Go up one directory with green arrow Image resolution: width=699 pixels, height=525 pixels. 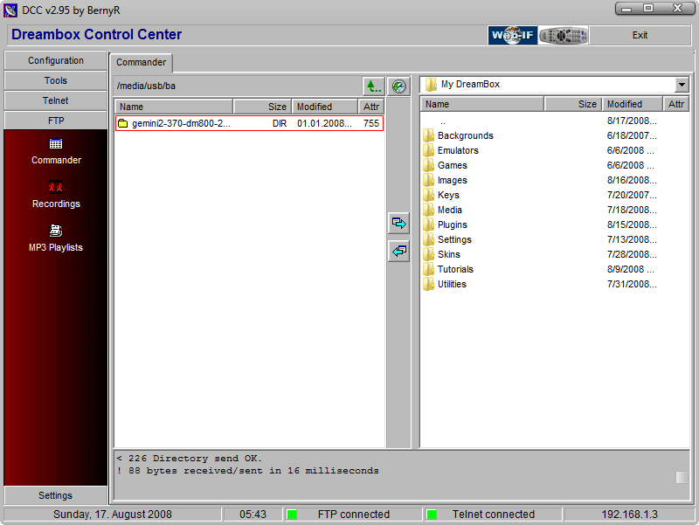tap(374, 86)
